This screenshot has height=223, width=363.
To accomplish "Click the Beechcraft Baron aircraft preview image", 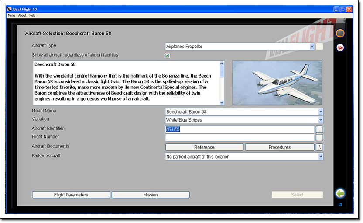I will pos(277,83).
